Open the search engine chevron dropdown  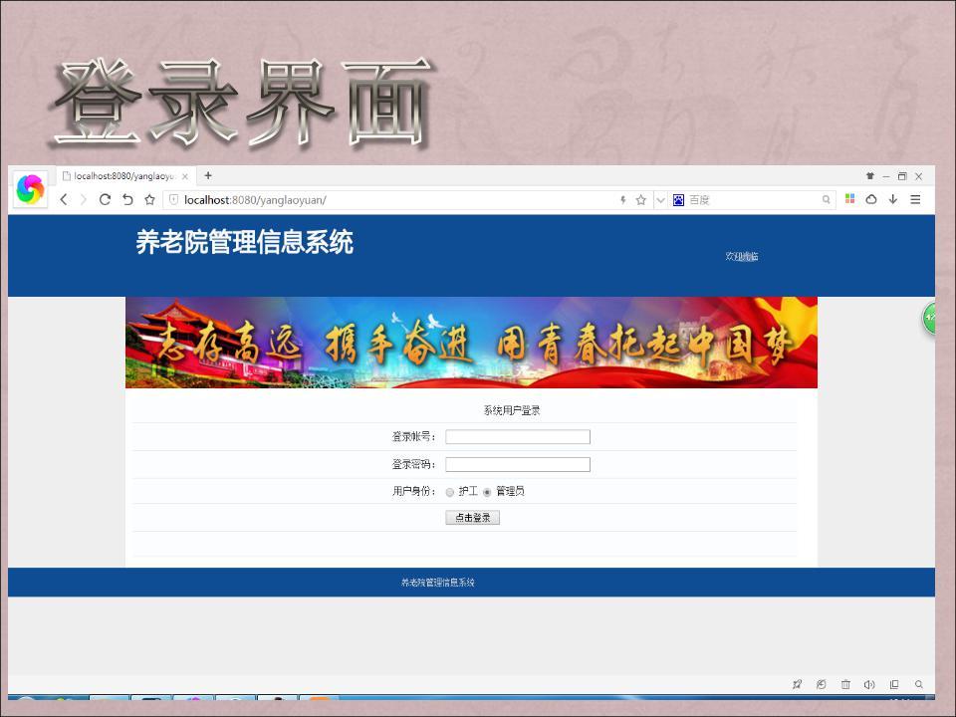pyautogui.click(x=660, y=199)
